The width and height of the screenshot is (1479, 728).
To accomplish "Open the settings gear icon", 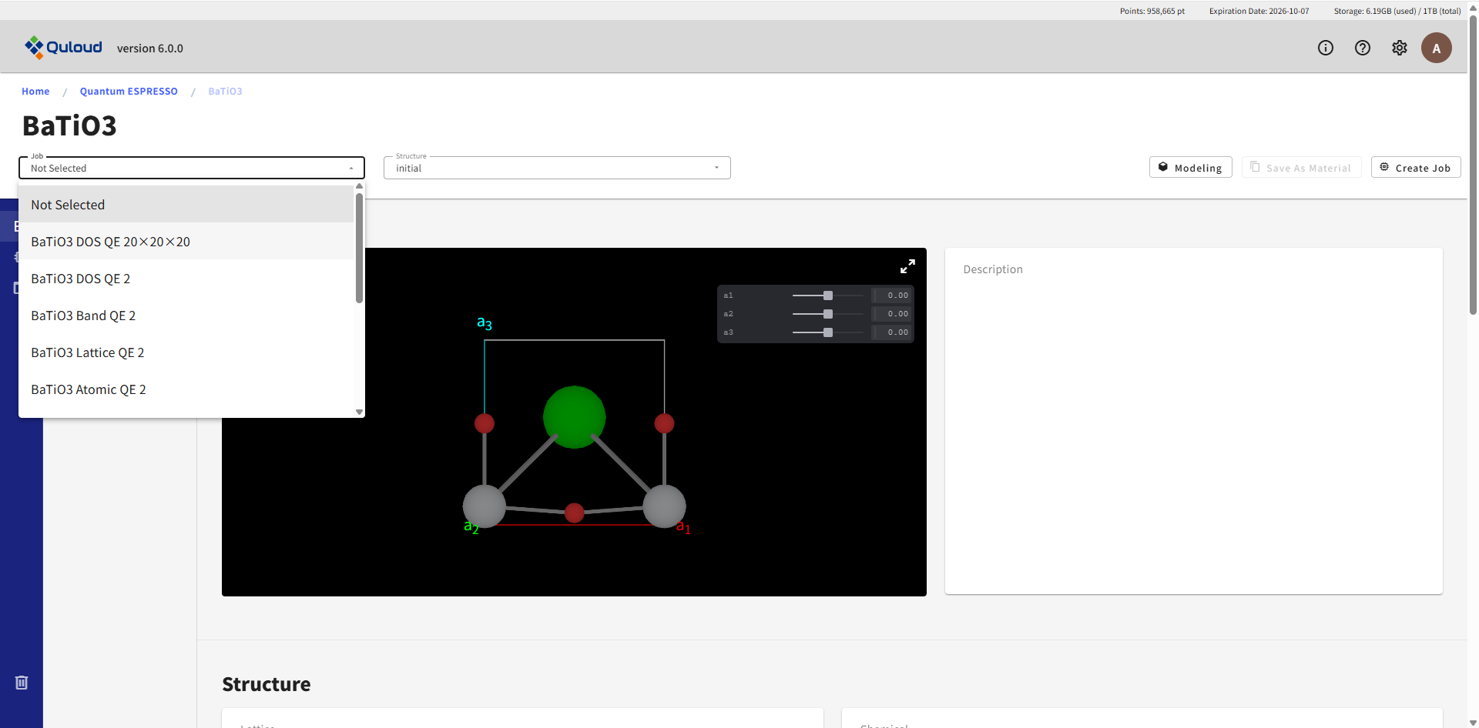I will point(1400,48).
